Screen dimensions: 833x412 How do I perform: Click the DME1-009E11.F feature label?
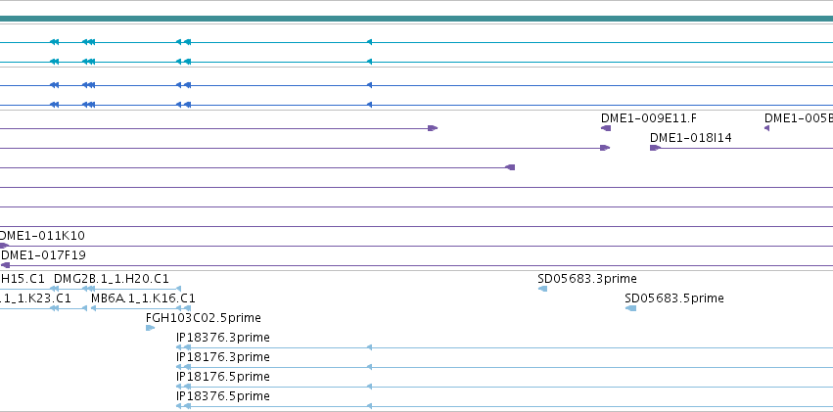click(x=649, y=117)
